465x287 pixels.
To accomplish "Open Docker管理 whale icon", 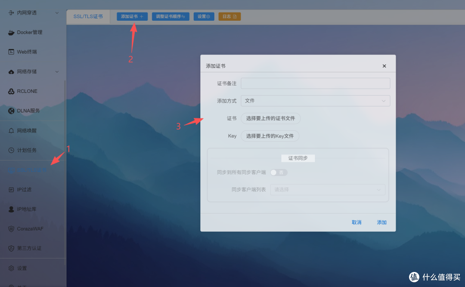I will [11, 32].
